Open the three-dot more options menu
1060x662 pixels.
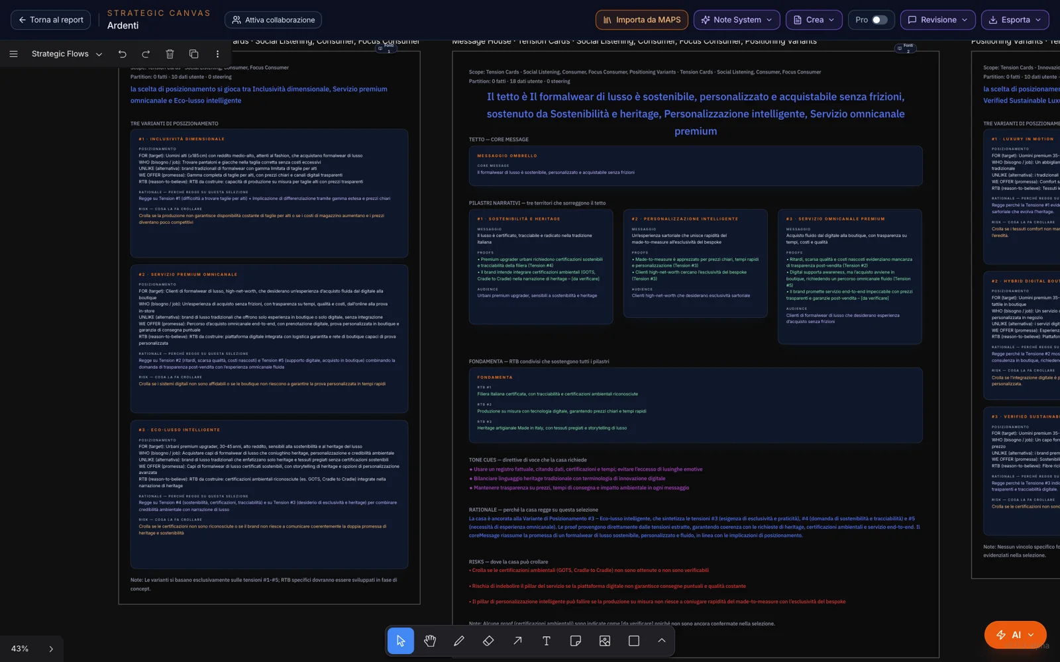coord(217,54)
